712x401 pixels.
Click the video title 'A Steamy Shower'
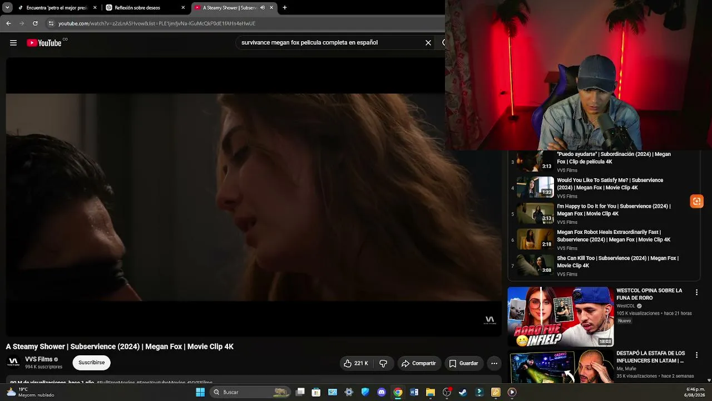click(x=120, y=346)
